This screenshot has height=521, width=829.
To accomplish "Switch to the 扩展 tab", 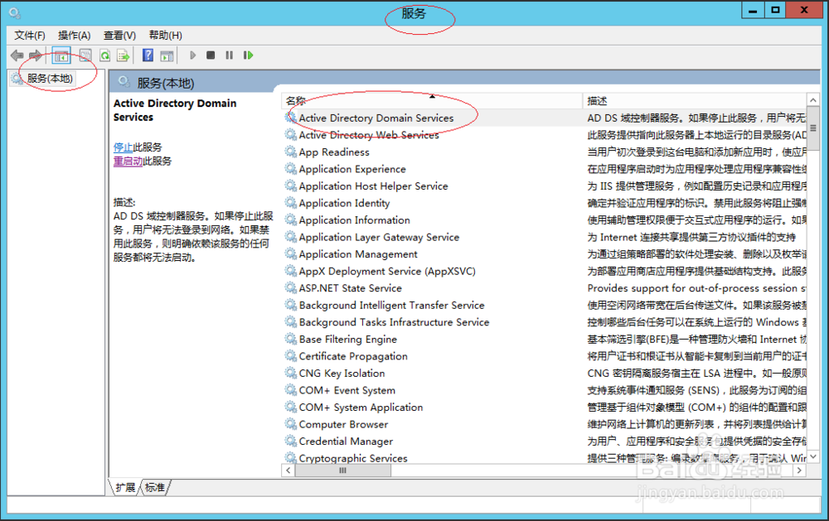I will pos(125,487).
